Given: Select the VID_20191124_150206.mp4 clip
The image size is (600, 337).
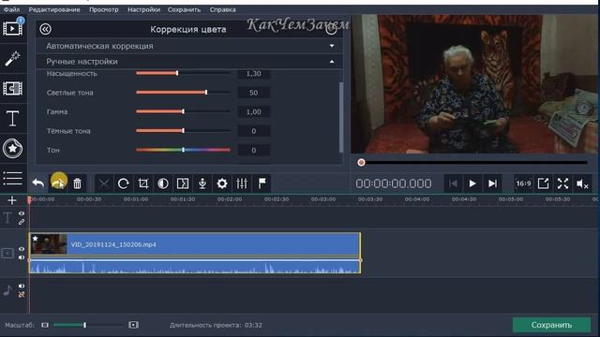Looking at the screenshot, I should coord(195,244).
